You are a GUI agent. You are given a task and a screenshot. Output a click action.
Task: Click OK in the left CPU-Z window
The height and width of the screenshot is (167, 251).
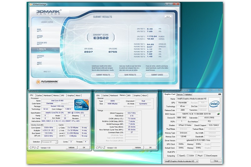click(84, 148)
